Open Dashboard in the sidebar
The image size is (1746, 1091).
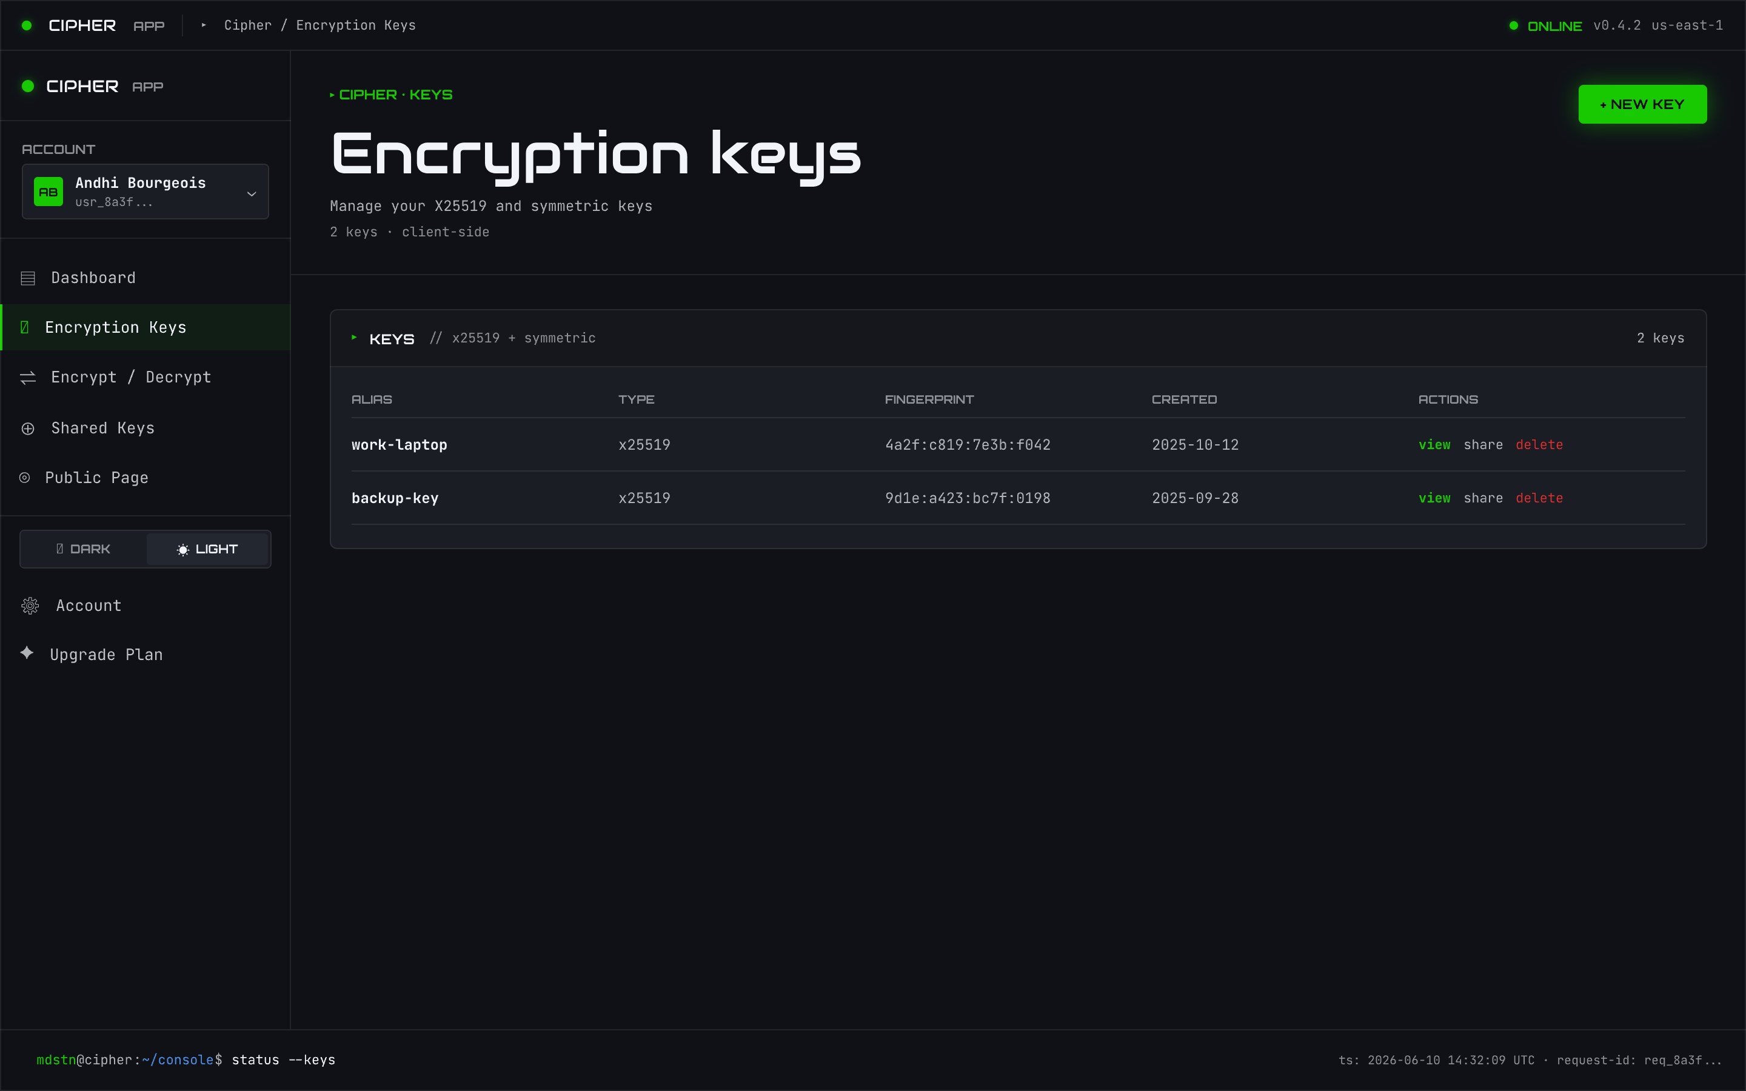coord(145,278)
